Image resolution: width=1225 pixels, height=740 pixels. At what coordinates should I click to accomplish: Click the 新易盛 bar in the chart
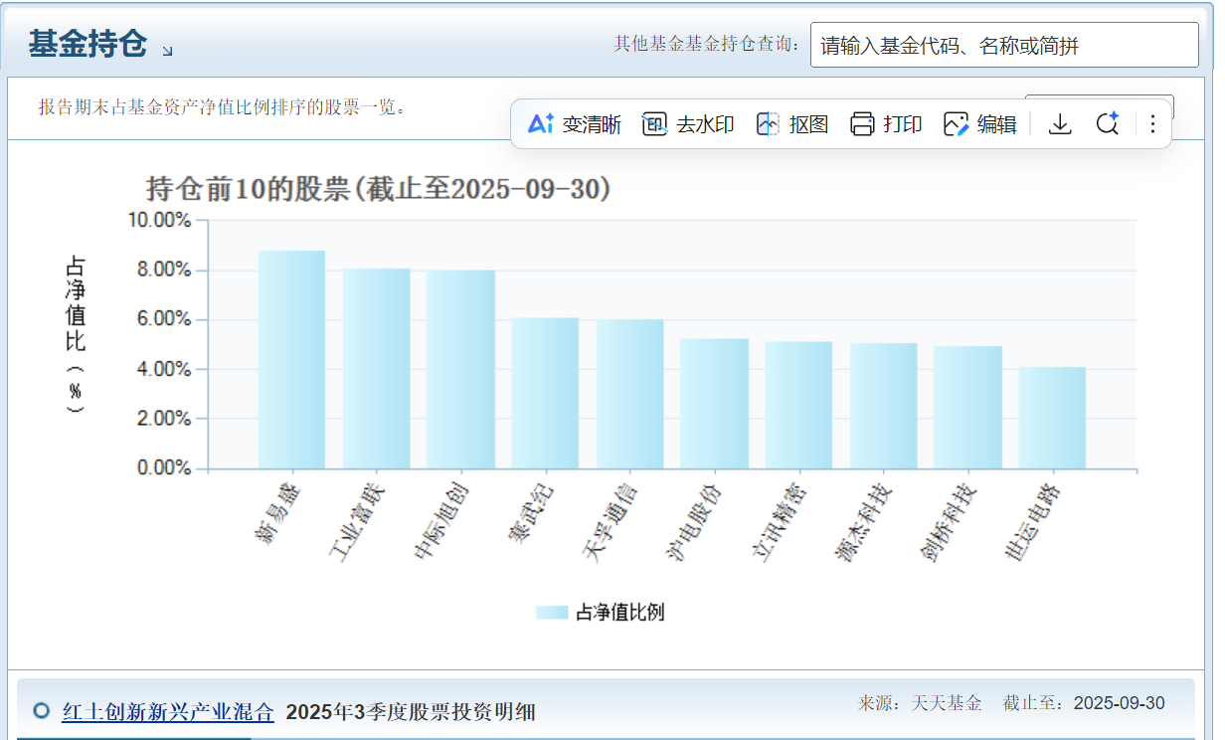click(291, 359)
